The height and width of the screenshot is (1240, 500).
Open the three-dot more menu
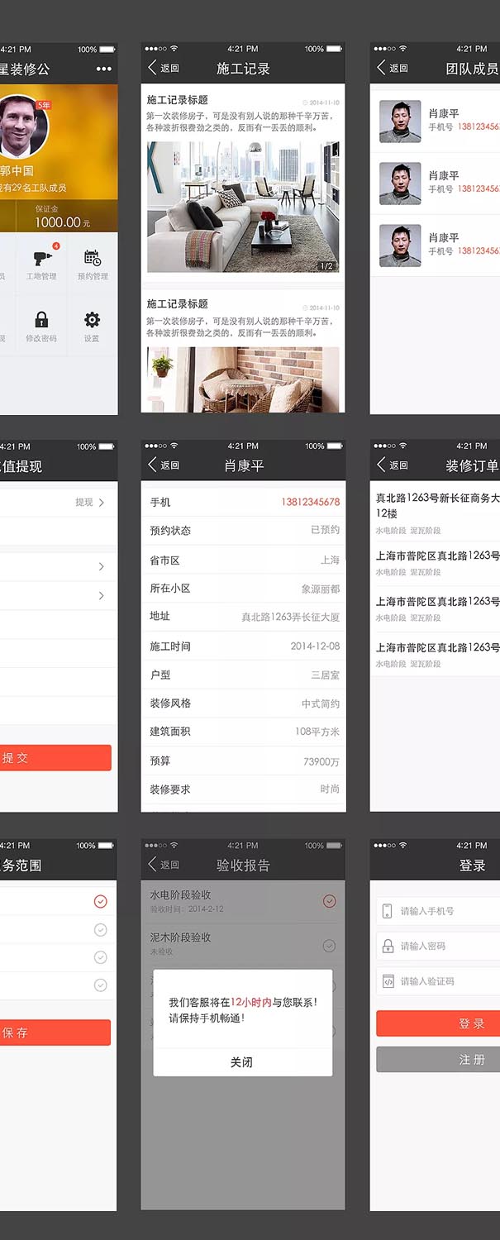(103, 69)
